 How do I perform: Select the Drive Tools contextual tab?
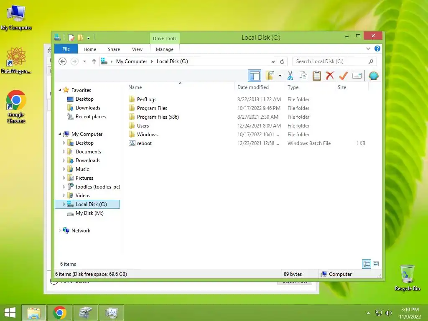point(165,38)
